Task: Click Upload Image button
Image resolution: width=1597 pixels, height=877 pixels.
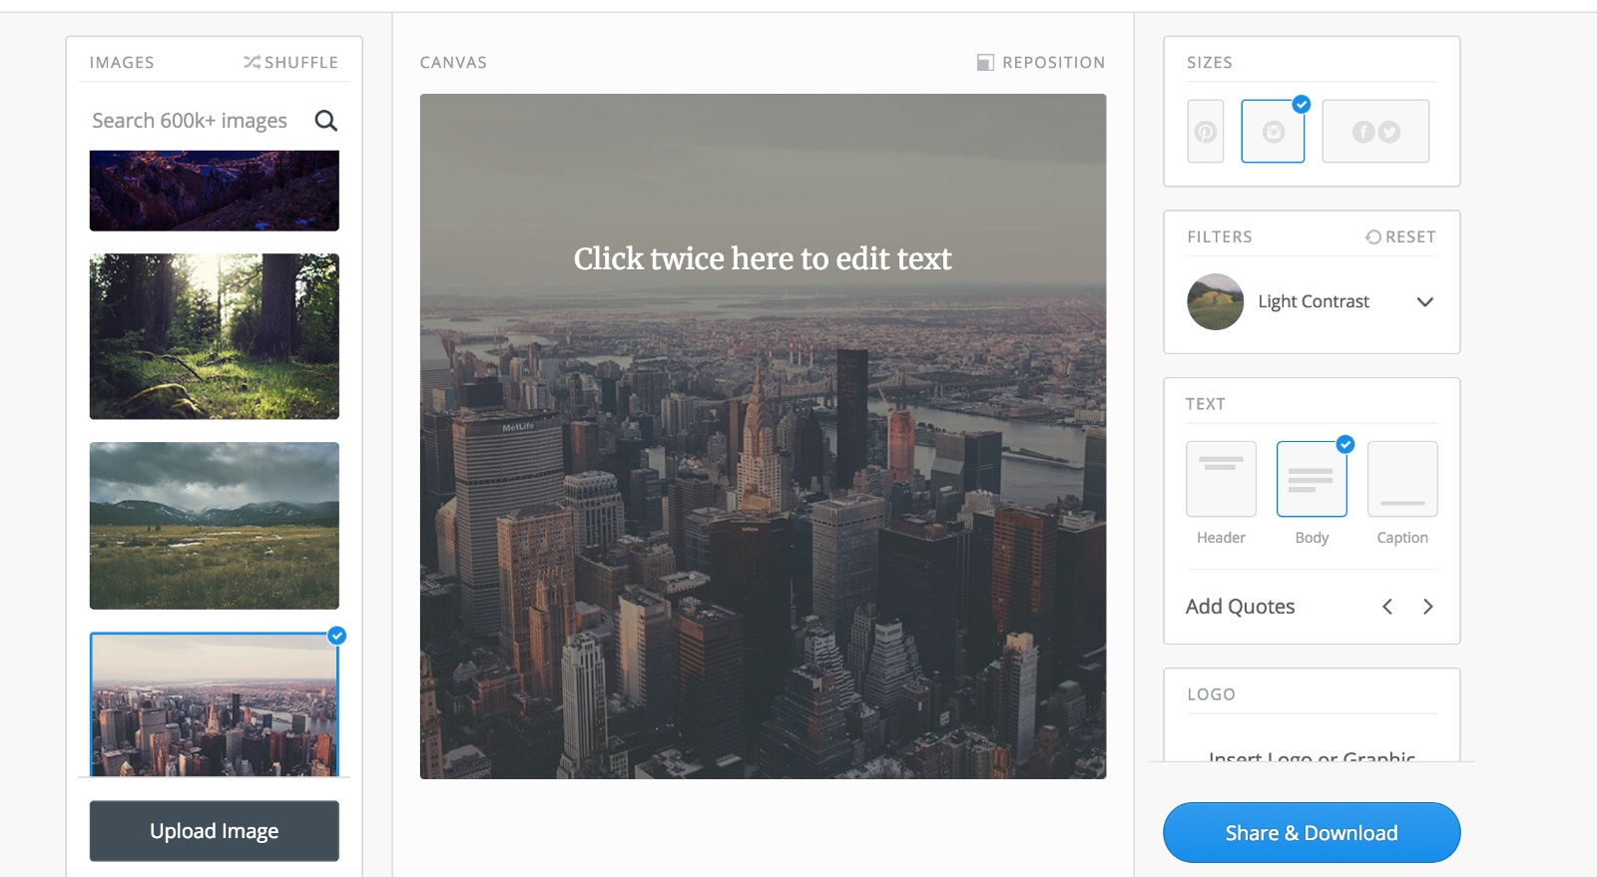Action: 215,831
